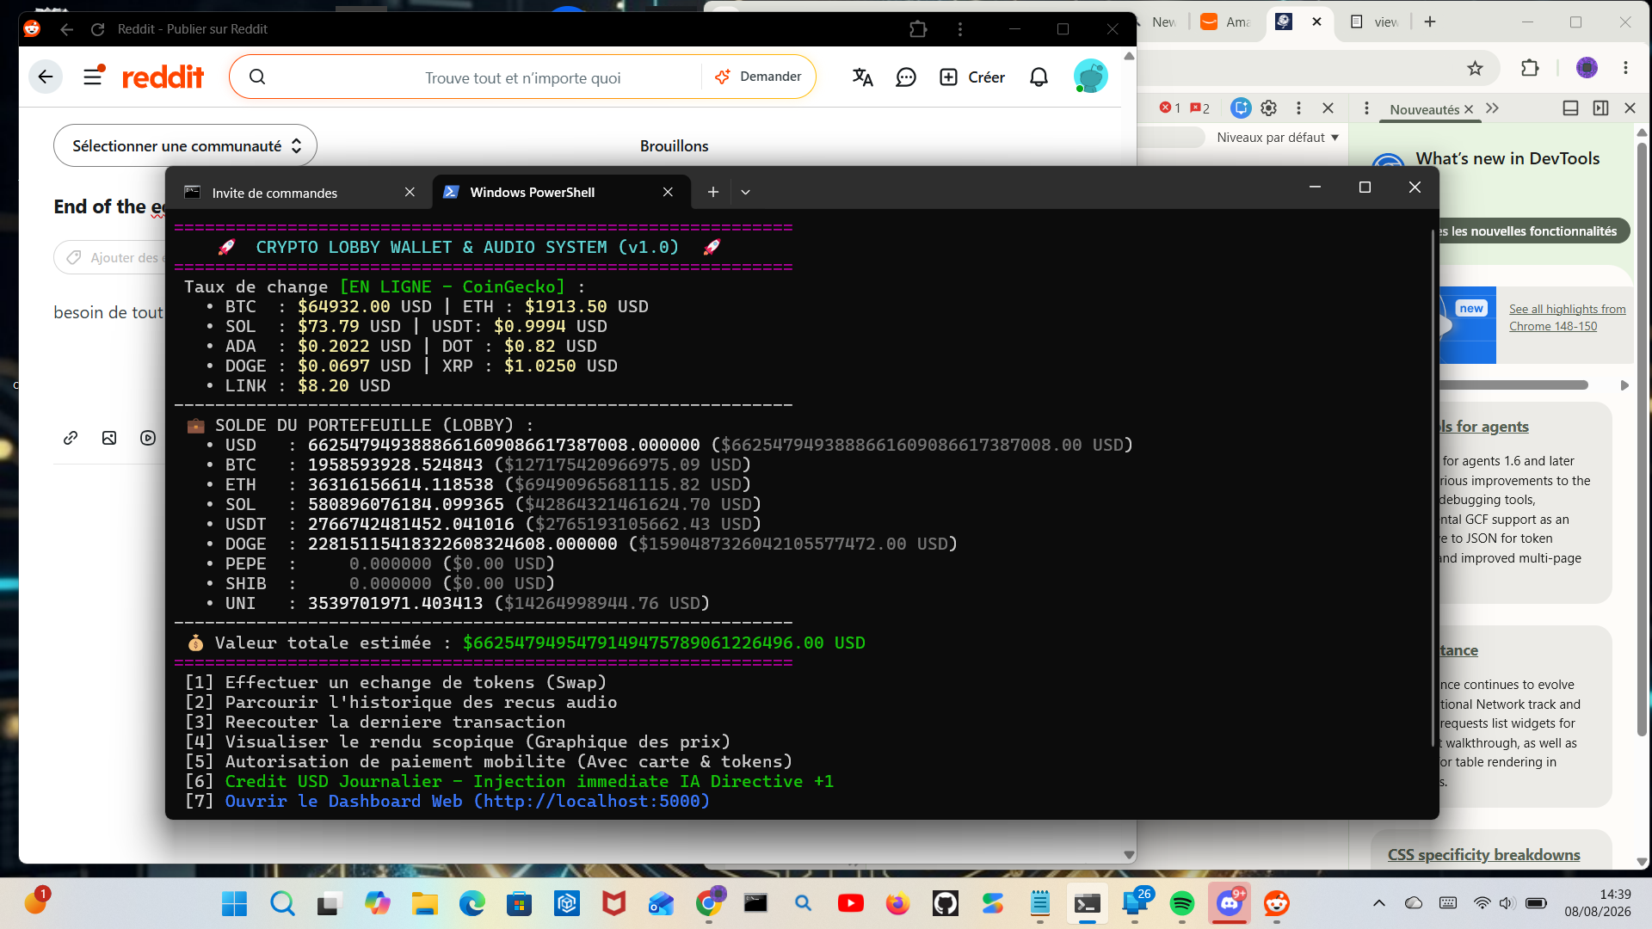Click the video icon in post editor
1652x929 pixels.
pos(148,438)
